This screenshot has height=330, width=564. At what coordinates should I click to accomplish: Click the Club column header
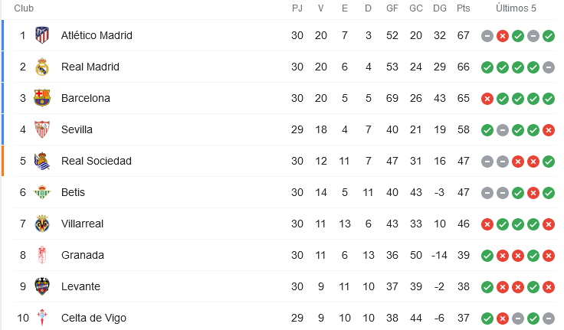pos(24,8)
